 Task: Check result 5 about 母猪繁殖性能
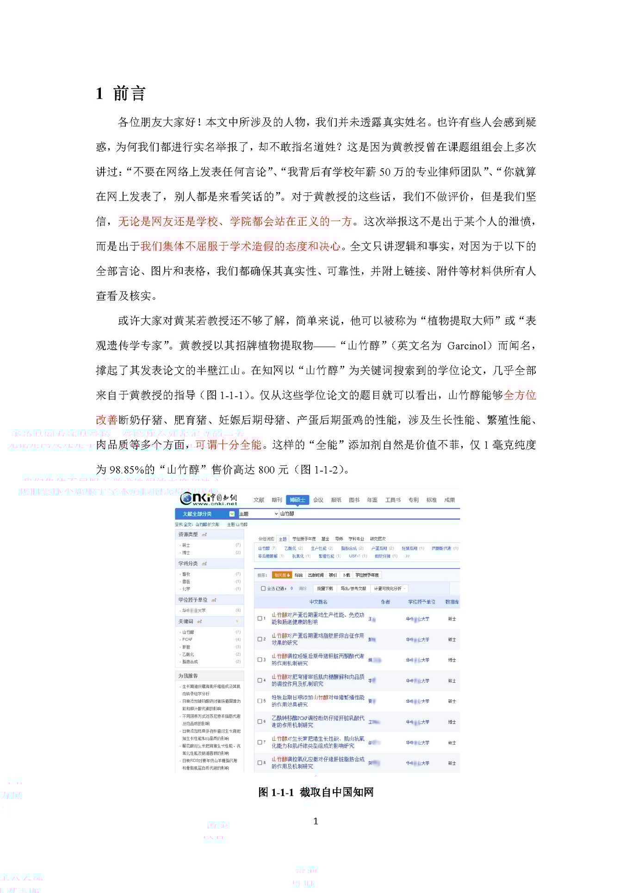pos(260,701)
